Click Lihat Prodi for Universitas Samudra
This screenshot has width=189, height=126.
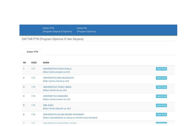click(x=161, y=96)
